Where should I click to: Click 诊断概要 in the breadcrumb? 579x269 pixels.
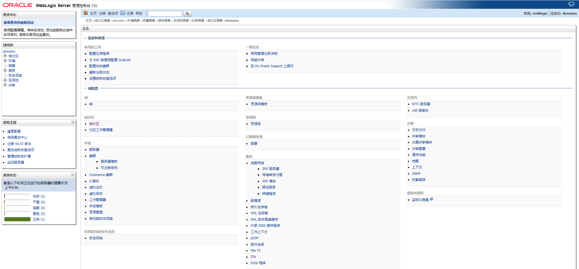pos(198,21)
